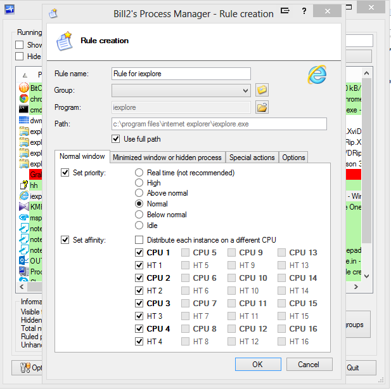Click in the Rule name field
This screenshot has height=390, width=391.
coord(181,74)
